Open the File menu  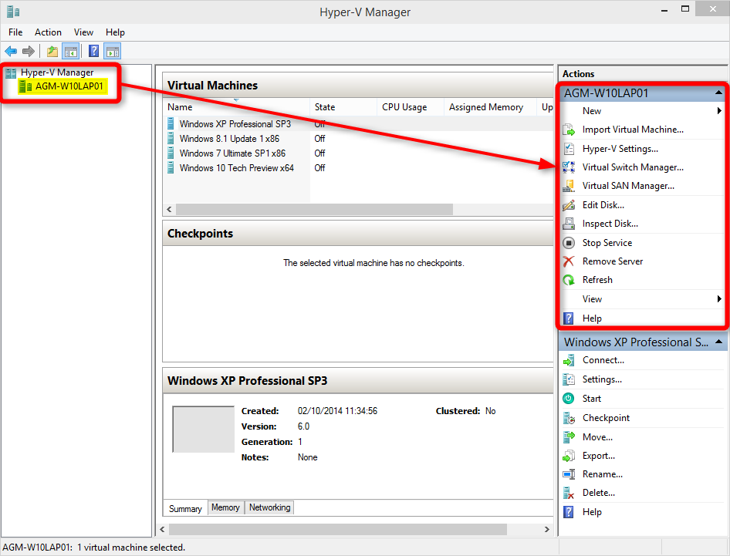[x=15, y=32]
